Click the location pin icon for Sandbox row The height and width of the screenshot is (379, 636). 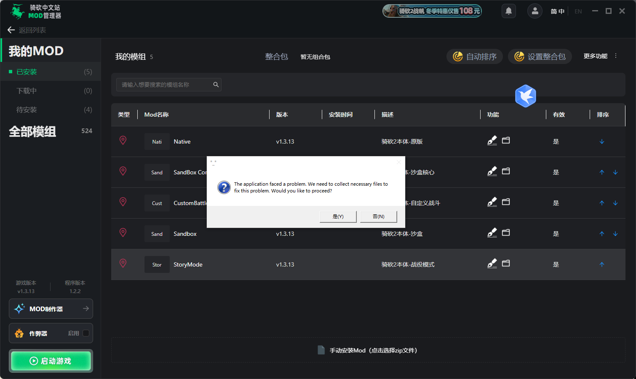(x=123, y=232)
